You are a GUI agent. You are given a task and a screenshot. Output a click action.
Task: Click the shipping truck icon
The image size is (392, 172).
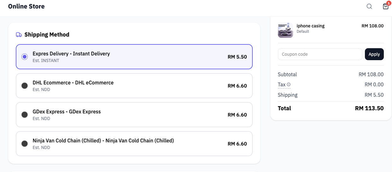coord(19,35)
